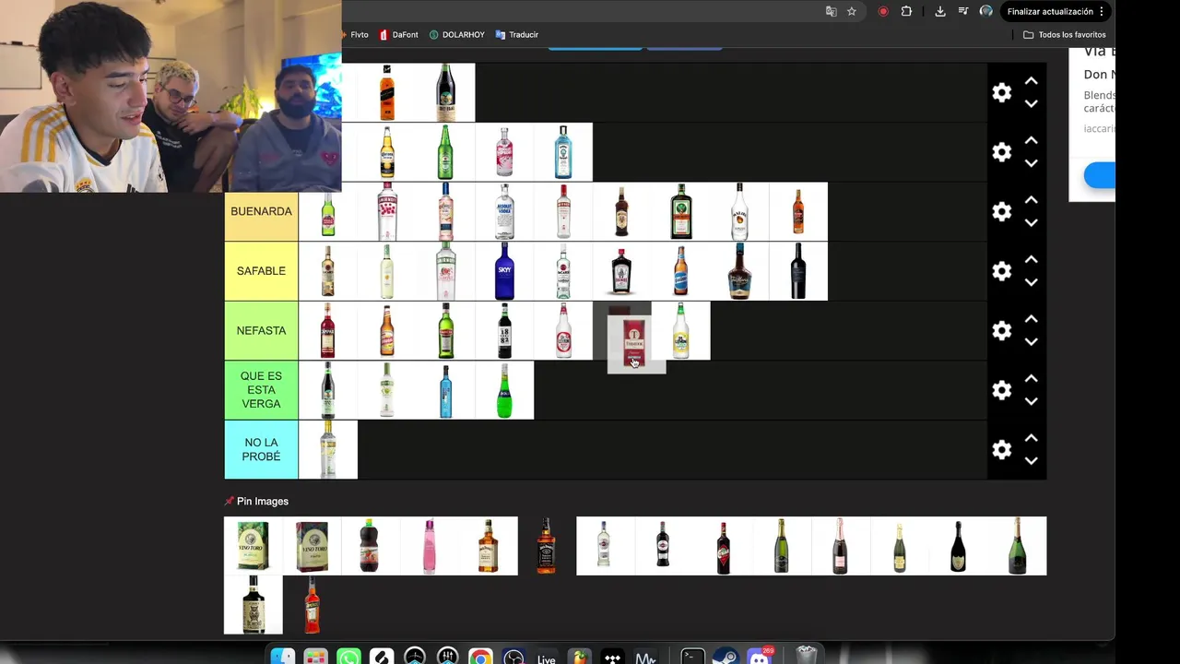Open Terminal from the dock
The width and height of the screenshot is (1180, 664).
pyautogui.click(x=692, y=657)
